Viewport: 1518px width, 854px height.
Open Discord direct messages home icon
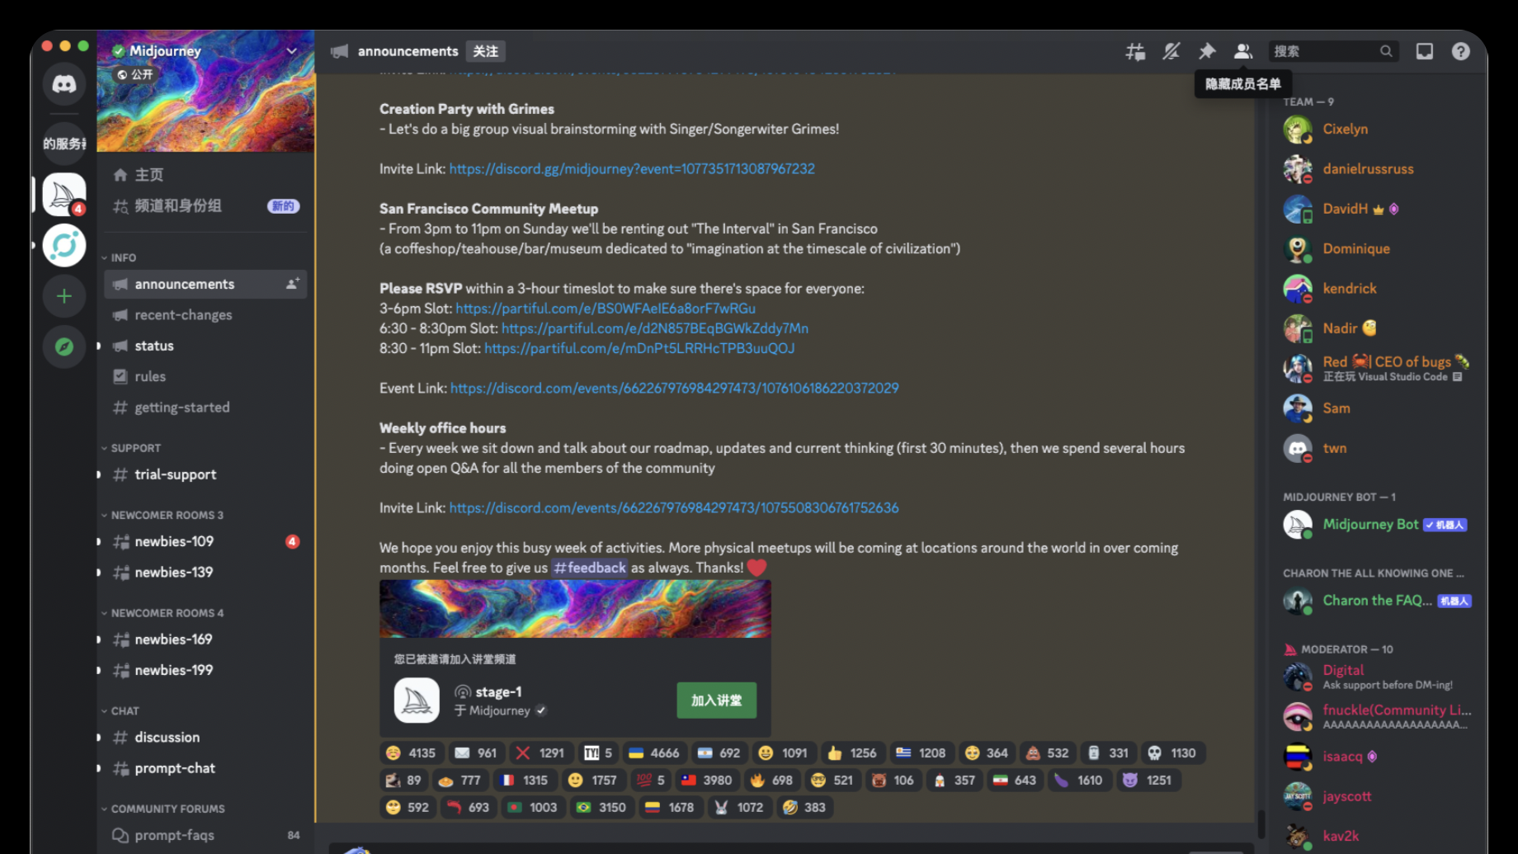click(64, 83)
